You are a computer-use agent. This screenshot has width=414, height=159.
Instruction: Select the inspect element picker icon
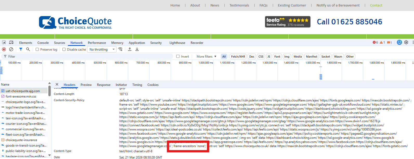(4, 43)
